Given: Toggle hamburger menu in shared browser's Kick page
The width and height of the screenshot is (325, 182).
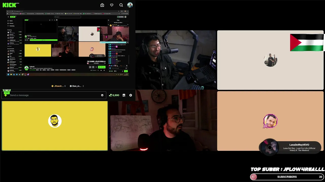Looking at the screenshot, I should pos(8,17).
